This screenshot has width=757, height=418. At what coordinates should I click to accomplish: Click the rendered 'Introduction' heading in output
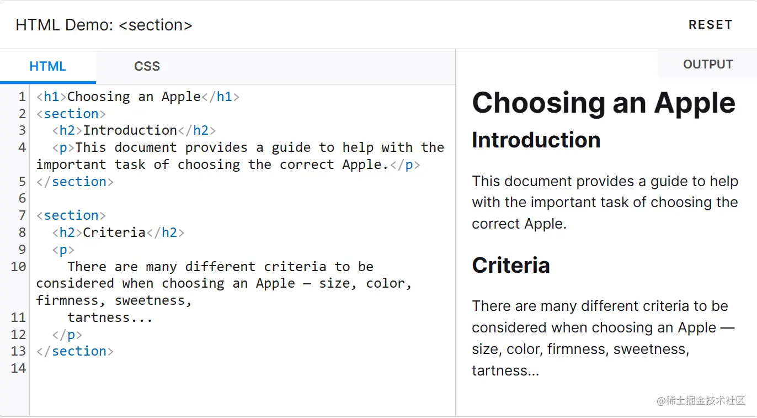[x=536, y=140]
